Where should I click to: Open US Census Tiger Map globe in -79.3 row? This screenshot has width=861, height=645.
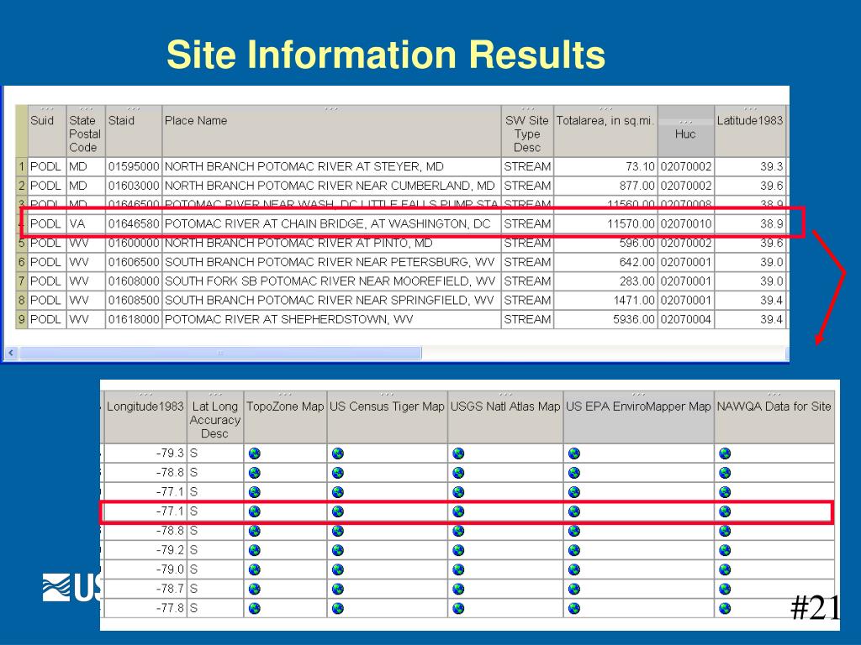pyautogui.click(x=338, y=454)
